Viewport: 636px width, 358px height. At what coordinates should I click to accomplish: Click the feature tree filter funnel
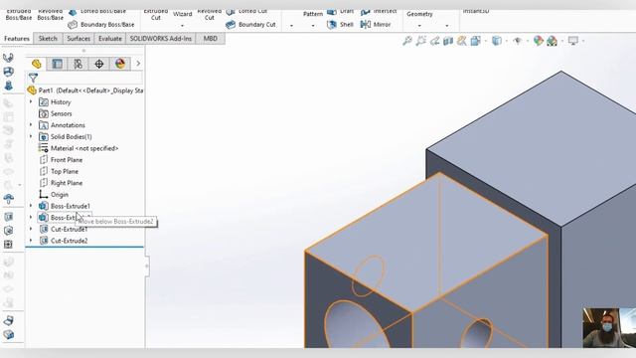(33, 78)
